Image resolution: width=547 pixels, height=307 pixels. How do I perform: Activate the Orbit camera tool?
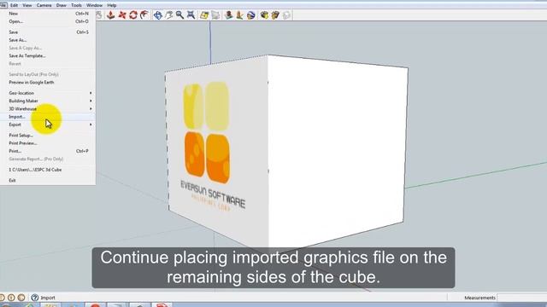point(157,15)
